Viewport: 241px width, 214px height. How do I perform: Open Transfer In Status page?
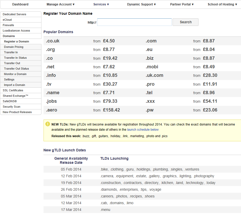coord(21,58)
